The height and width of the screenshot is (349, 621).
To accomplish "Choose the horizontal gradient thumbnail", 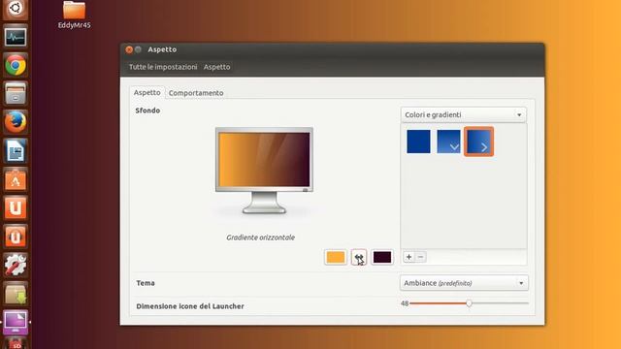I will pyautogui.click(x=478, y=142).
